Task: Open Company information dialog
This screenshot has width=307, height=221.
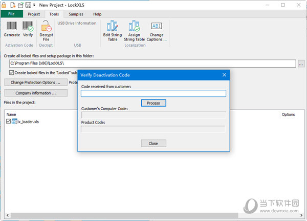Action: pyautogui.click(x=36, y=93)
